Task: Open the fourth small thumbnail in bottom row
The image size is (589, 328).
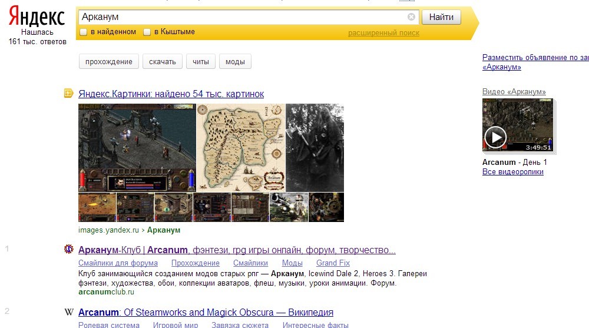Action: [212, 207]
